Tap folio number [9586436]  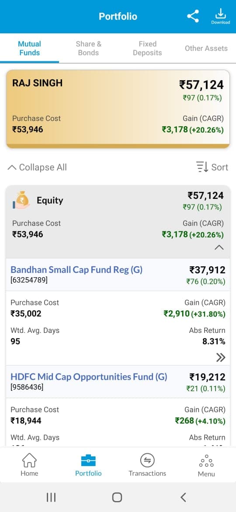[27, 387]
